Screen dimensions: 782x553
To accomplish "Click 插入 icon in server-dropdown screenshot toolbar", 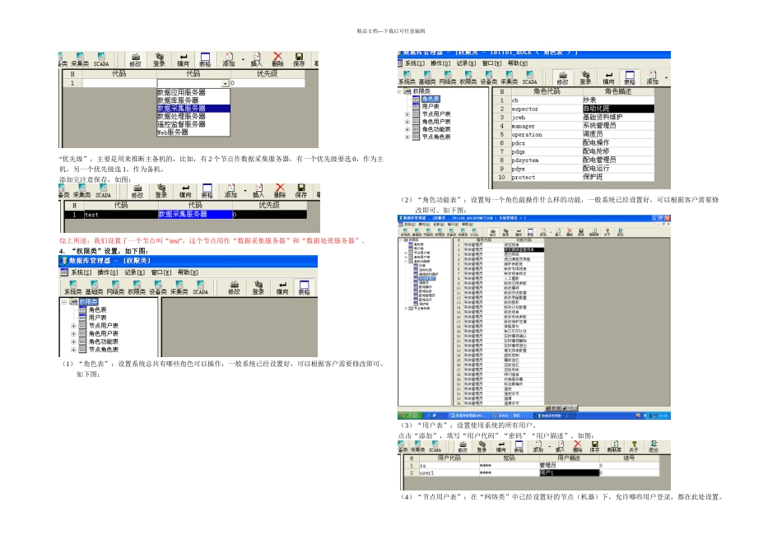I will click(x=256, y=60).
